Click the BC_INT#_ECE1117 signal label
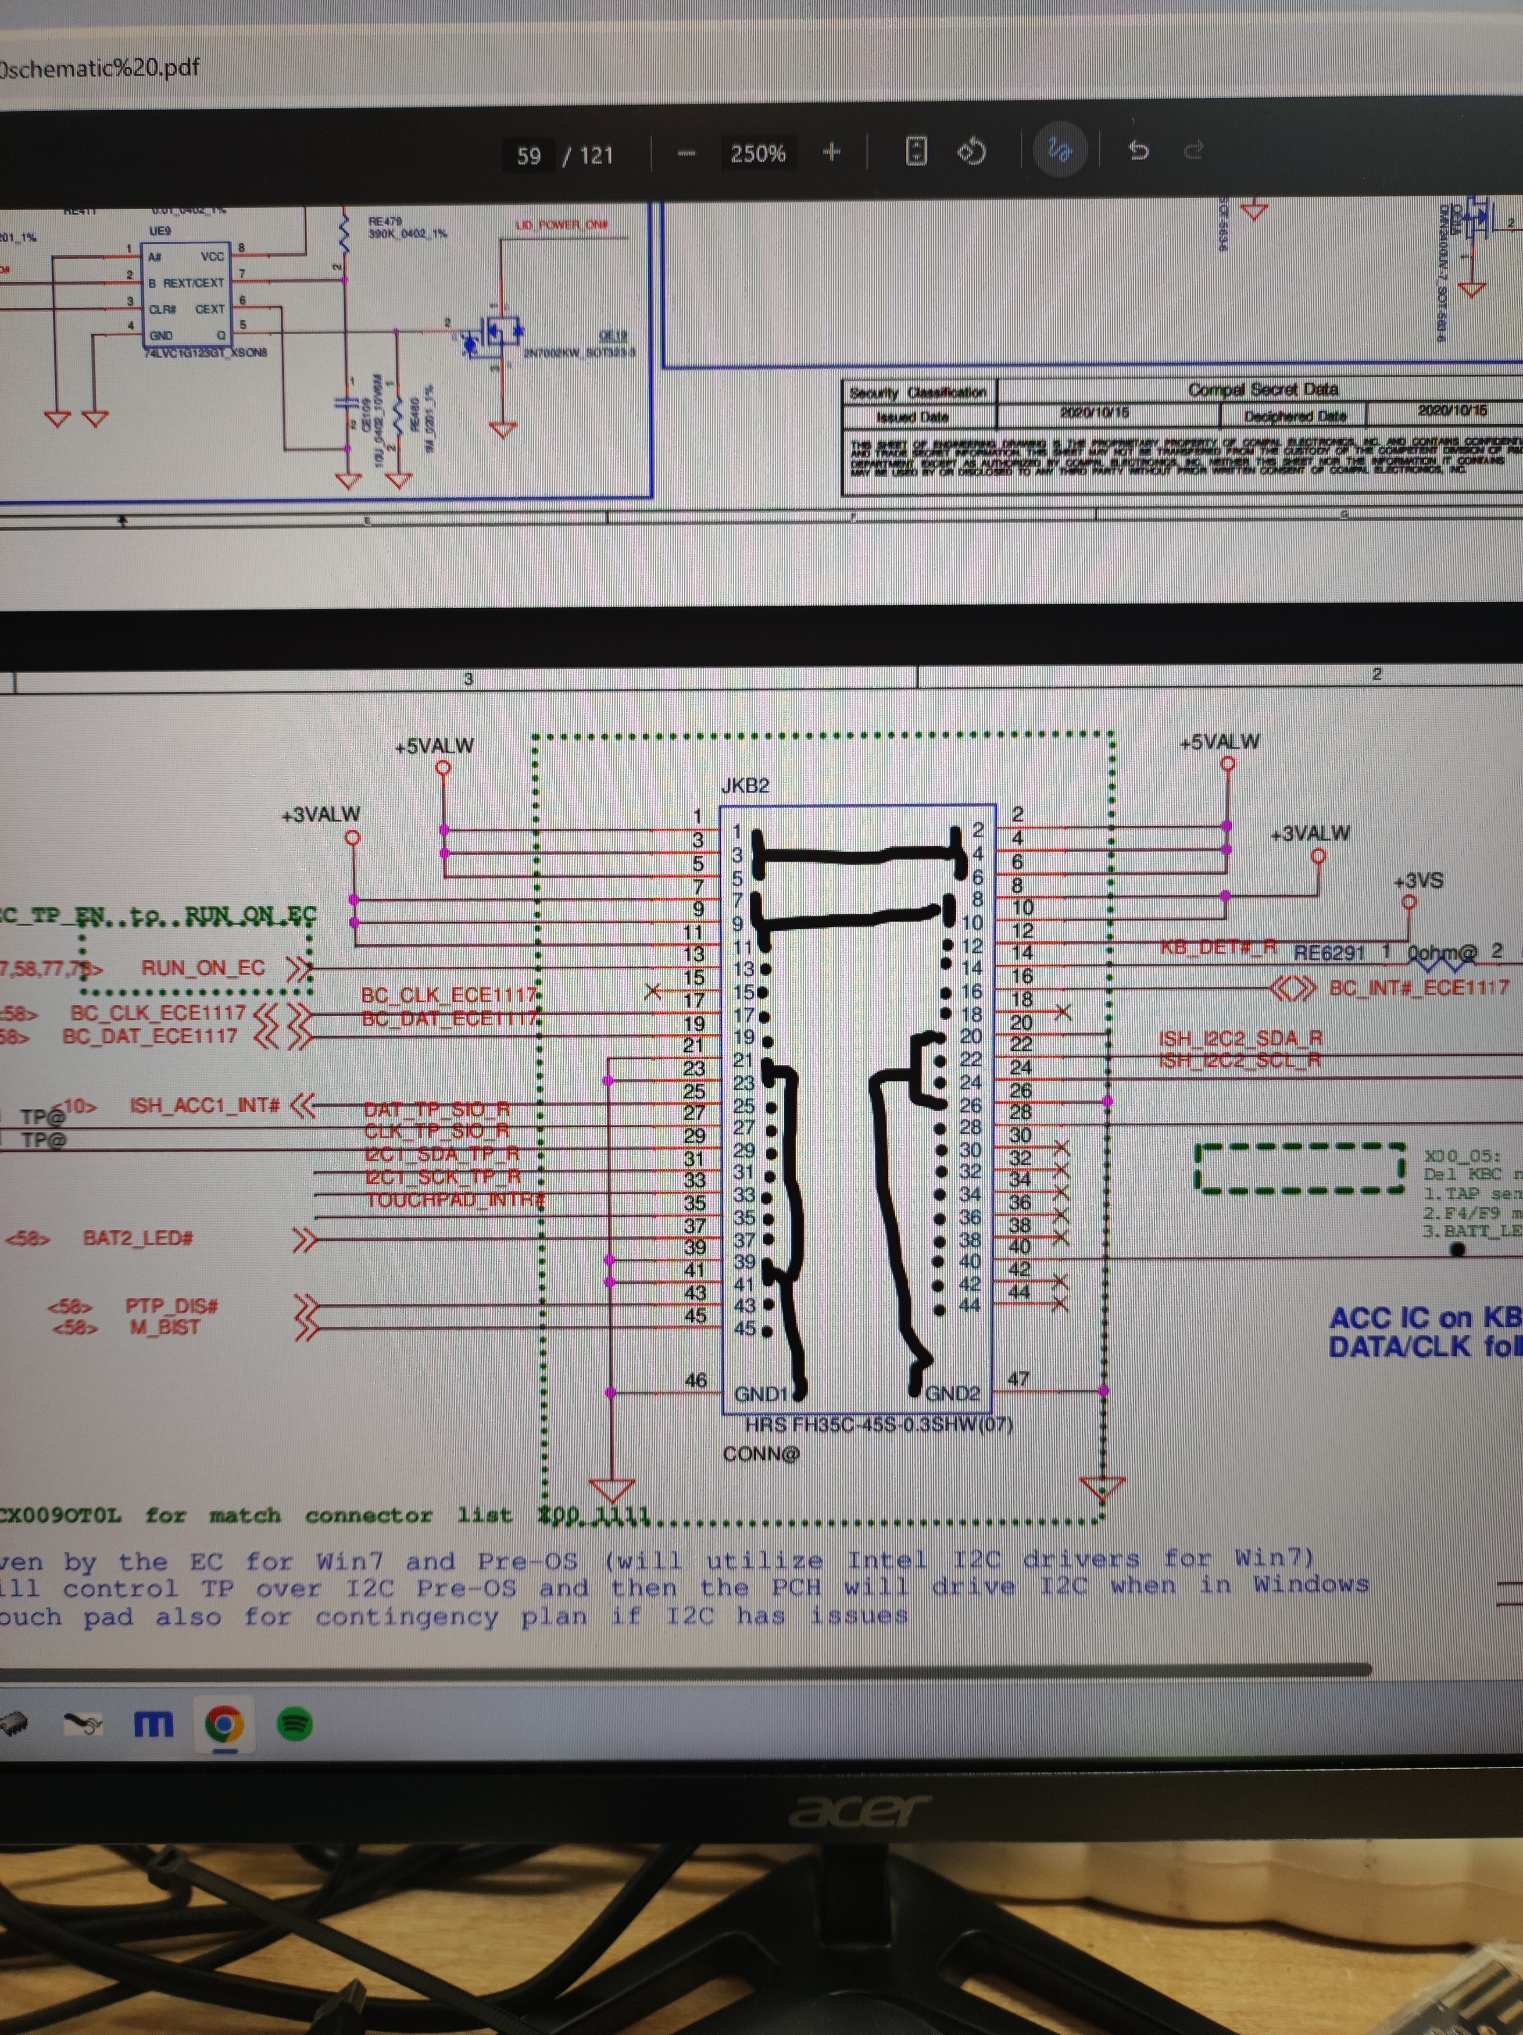The width and height of the screenshot is (1523, 2035). tap(1418, 988)
